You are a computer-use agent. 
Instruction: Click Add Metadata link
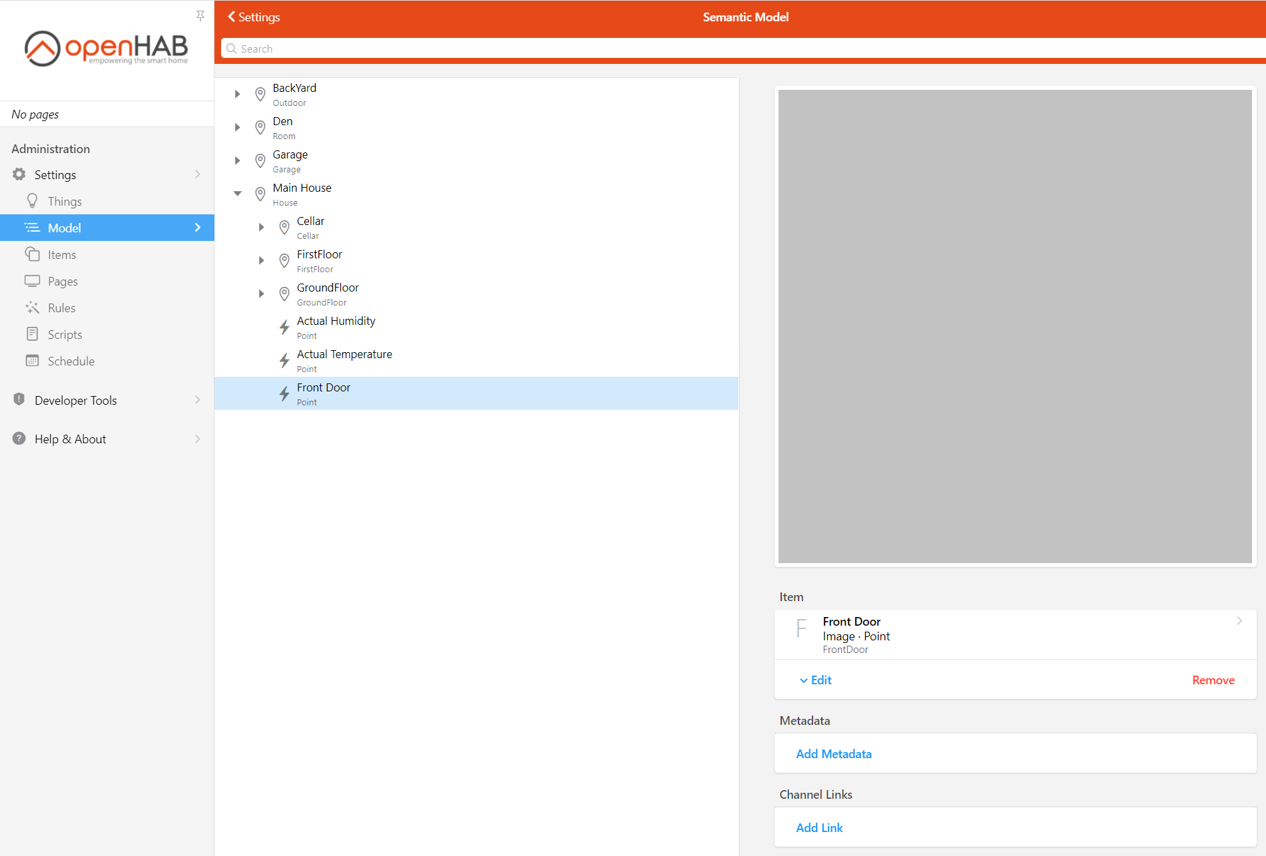tap(834, 753)
